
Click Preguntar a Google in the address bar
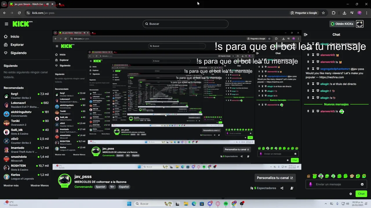point(304,13)
